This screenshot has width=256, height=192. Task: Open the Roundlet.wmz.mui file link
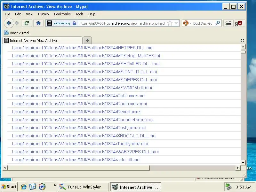(x=83, y=120)
